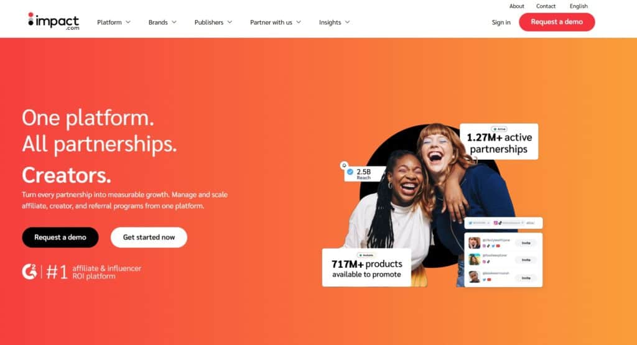Viewport: 637px width, 345px height.
Task: Open the Sign in link
Action: pos(501,22)
